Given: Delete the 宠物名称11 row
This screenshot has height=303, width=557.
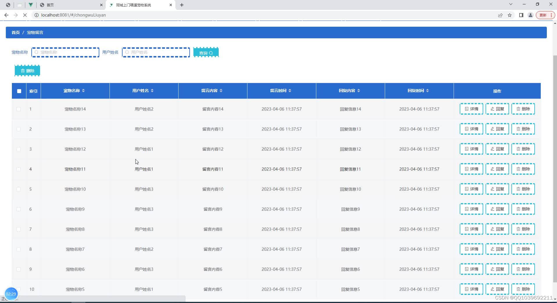Looking at the screenshot, I should (x=523, y=169).
